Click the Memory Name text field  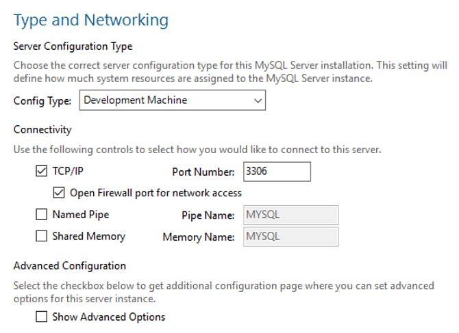point(290,237)
